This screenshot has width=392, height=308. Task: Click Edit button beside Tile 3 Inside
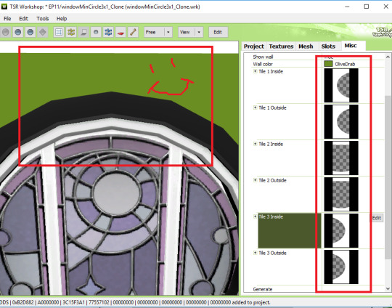tap(377, 218)
